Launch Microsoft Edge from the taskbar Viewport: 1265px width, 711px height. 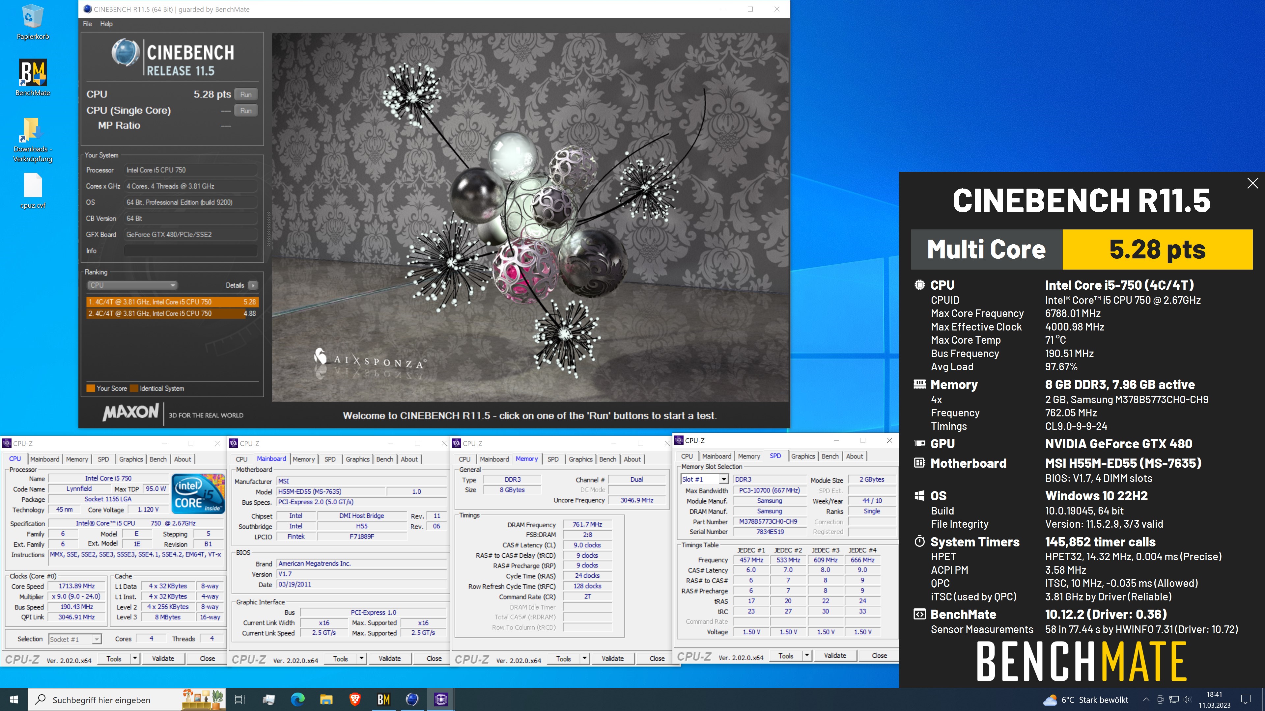click(x=297, y=699)
